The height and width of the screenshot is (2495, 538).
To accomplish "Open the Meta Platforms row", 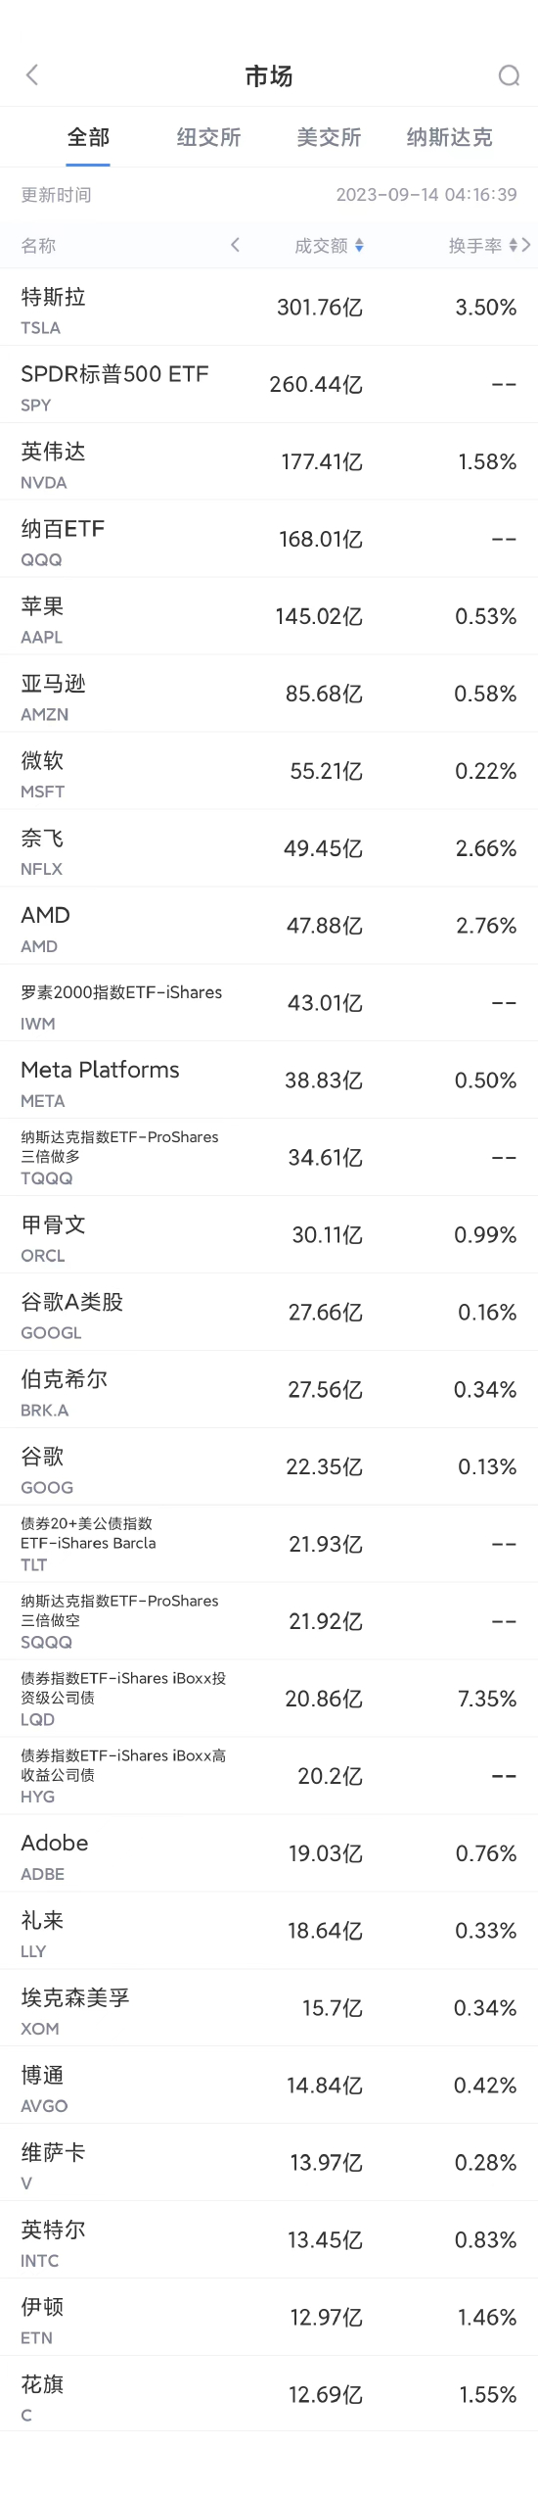I will coord(269,1080).
